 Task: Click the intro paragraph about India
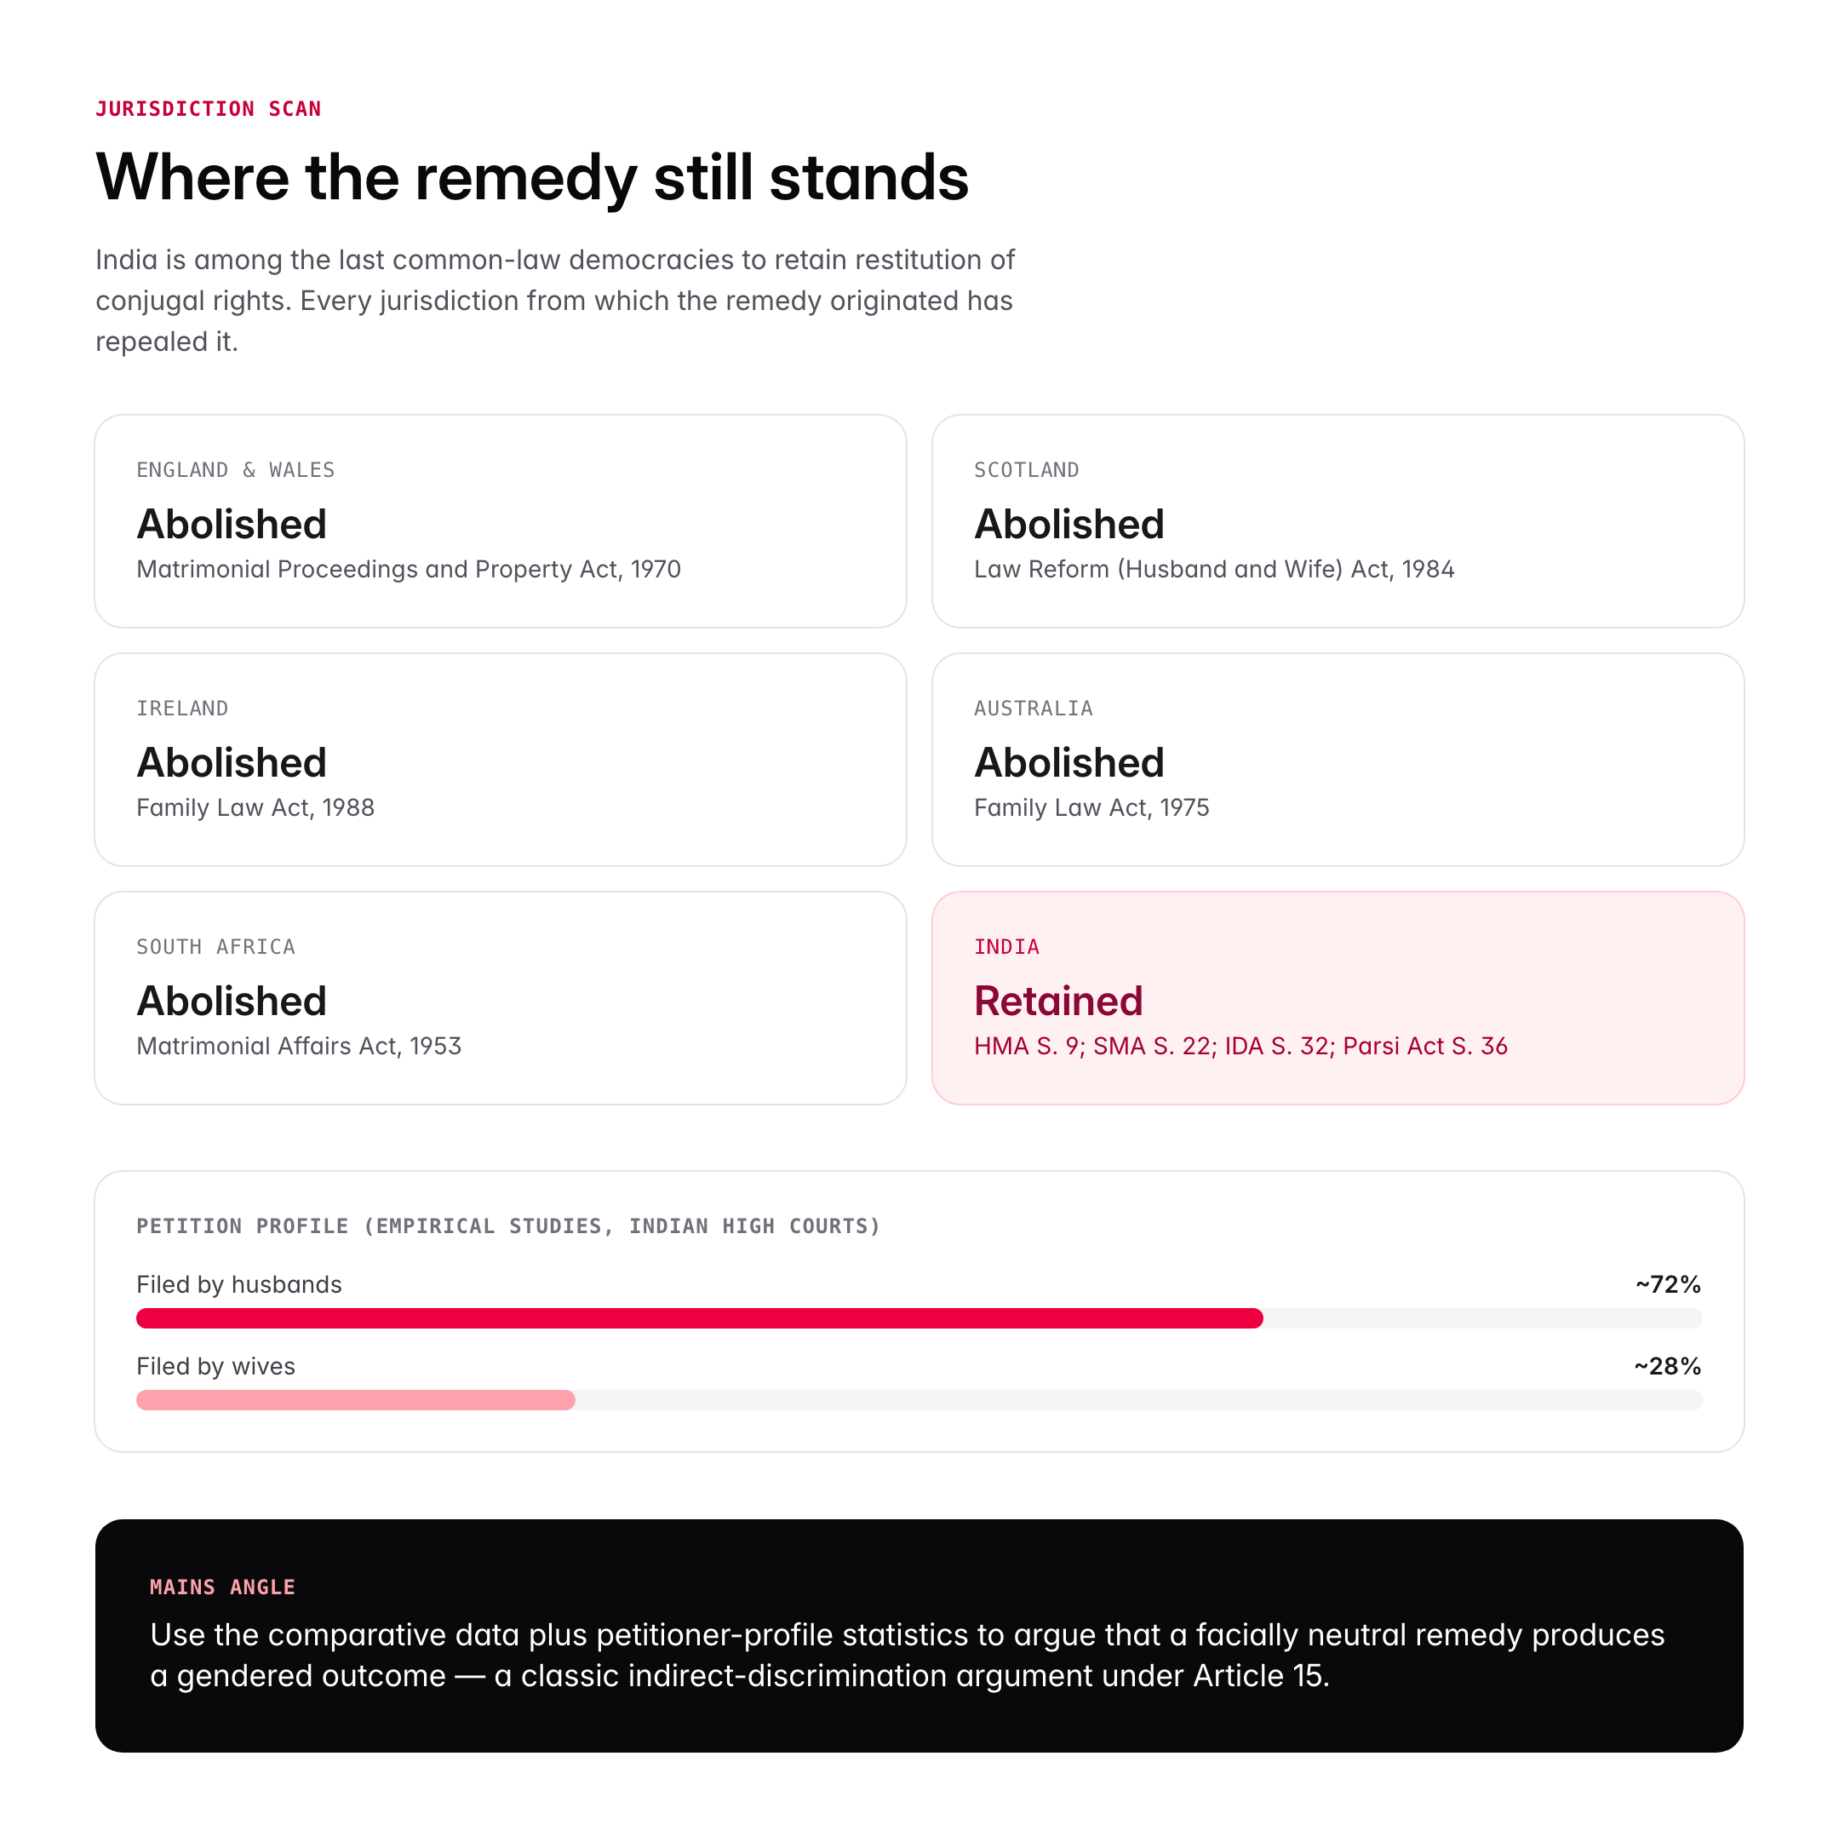pyautogui.click(x=554, y=301)
